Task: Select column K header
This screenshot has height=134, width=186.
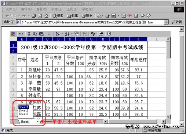Action: pos(138,39)
